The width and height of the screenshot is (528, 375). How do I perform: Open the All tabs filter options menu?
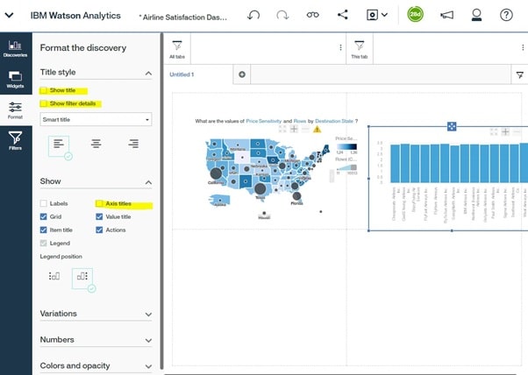(341, 47)
